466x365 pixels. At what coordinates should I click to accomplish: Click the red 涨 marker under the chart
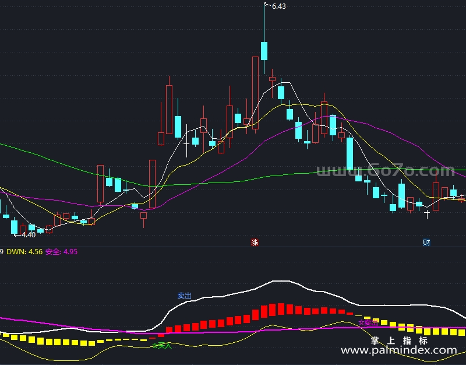pyautogui.click(x=255, y=243)
